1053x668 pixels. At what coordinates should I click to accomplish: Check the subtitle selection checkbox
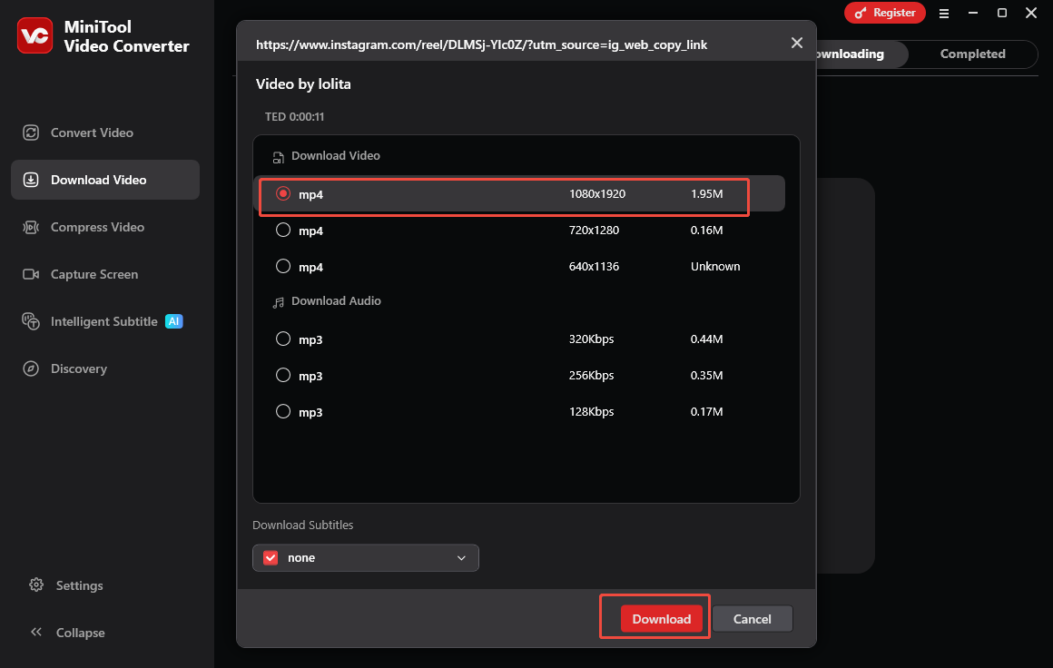pyautogui.click(x=270, y=557)
